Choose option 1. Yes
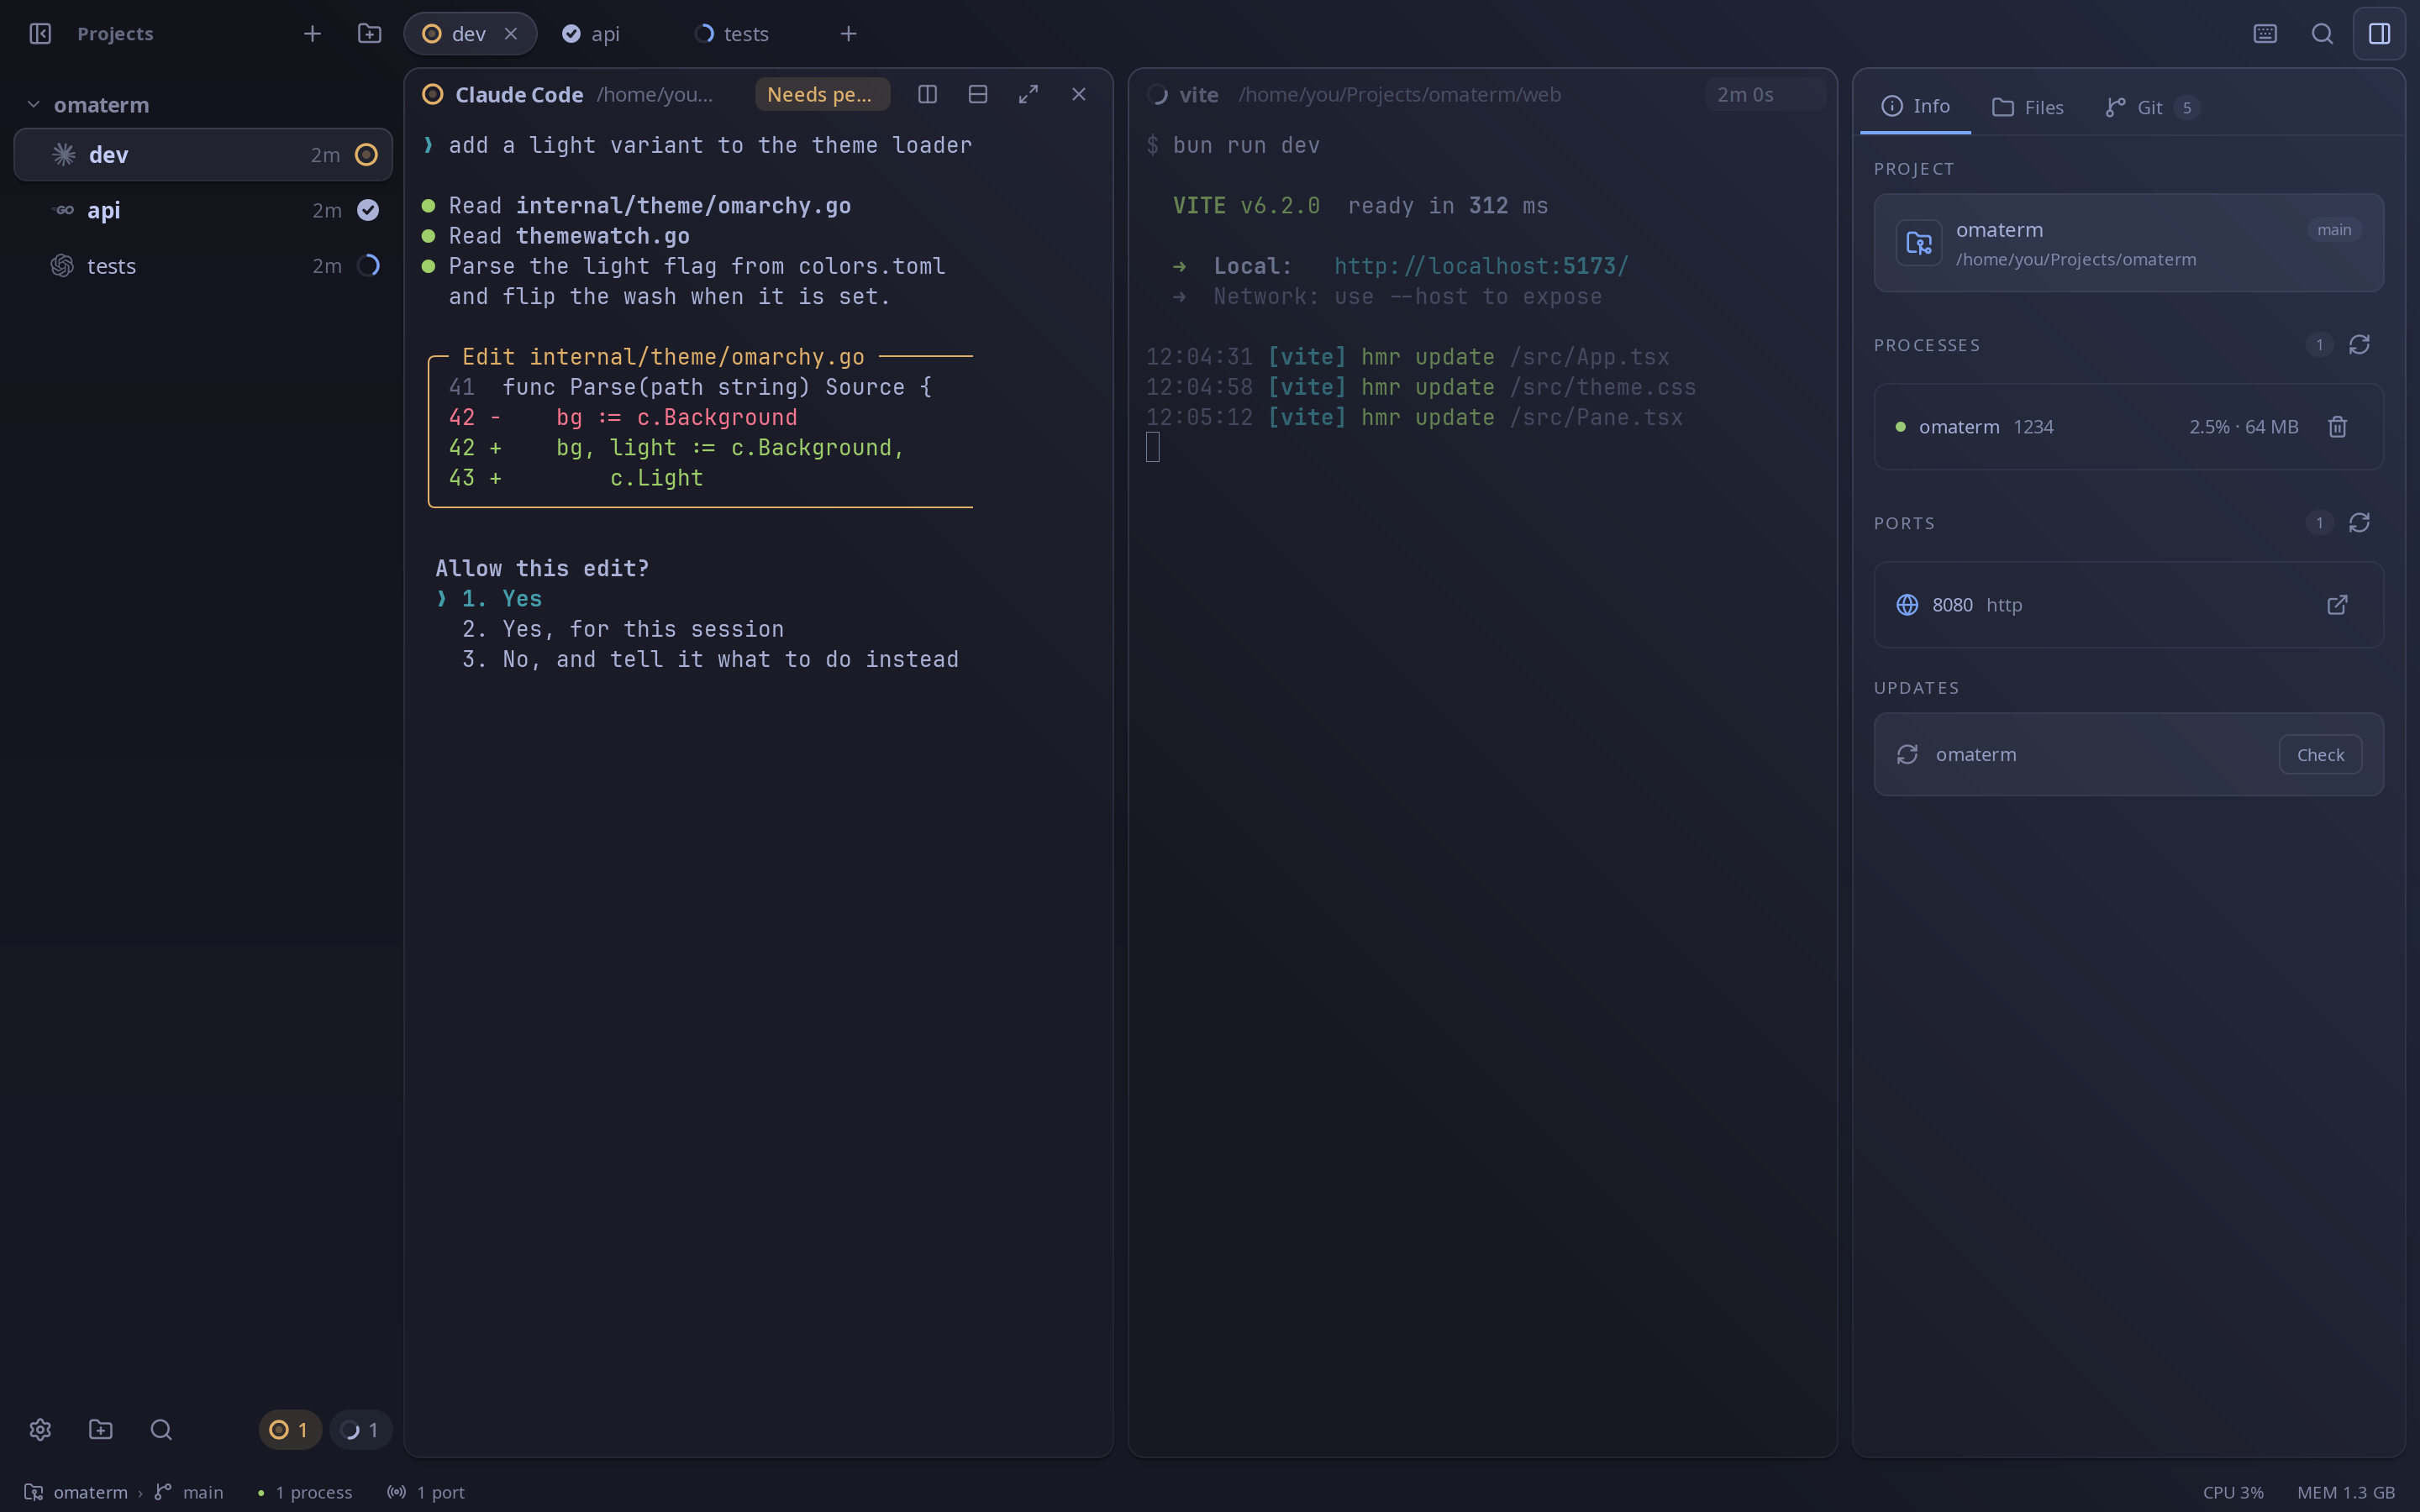Screen dimensions: 2420x1512 (x=501, y=599)
